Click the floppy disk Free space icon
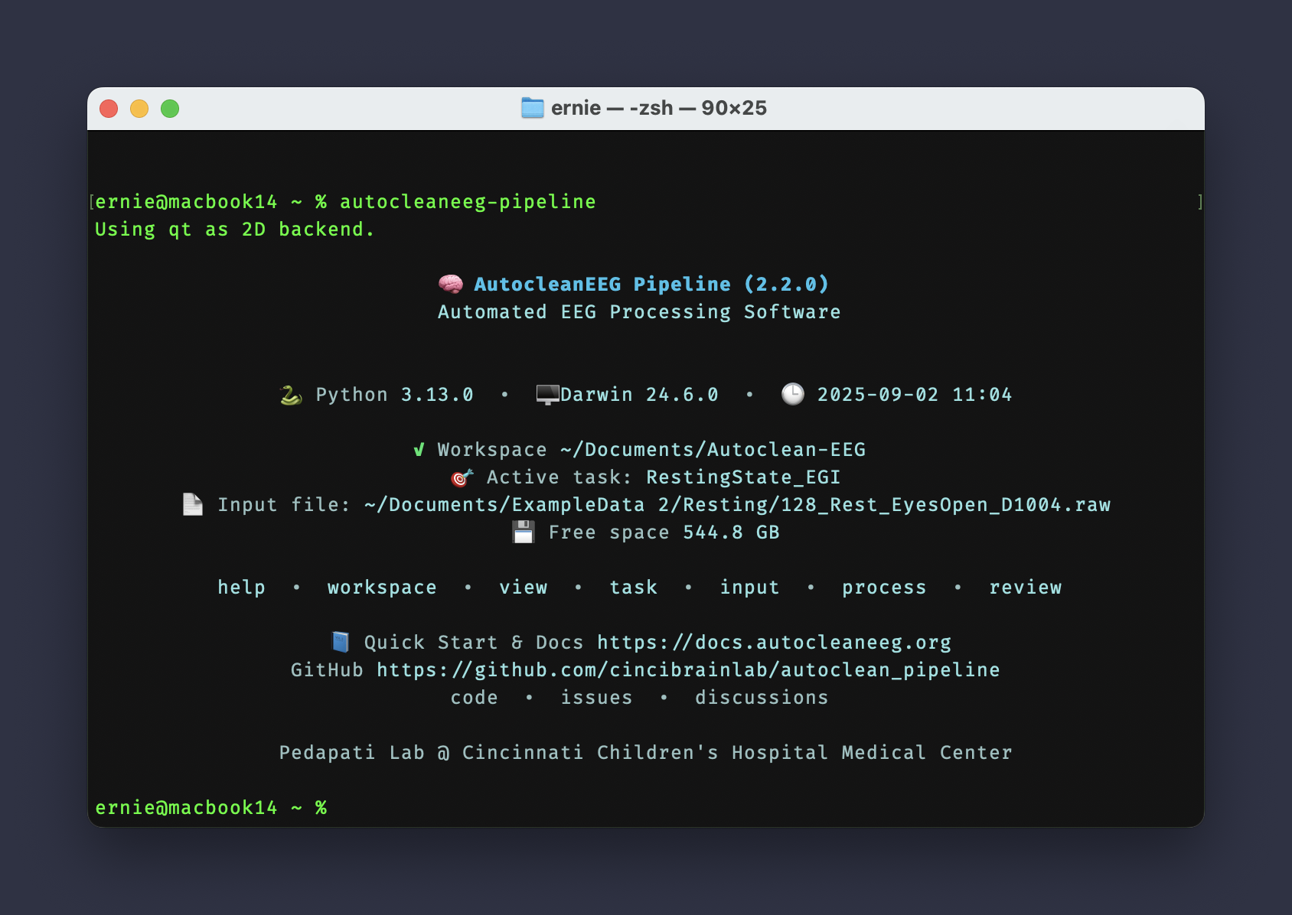Screen dimensions: 1292x915 pos(524,532)
